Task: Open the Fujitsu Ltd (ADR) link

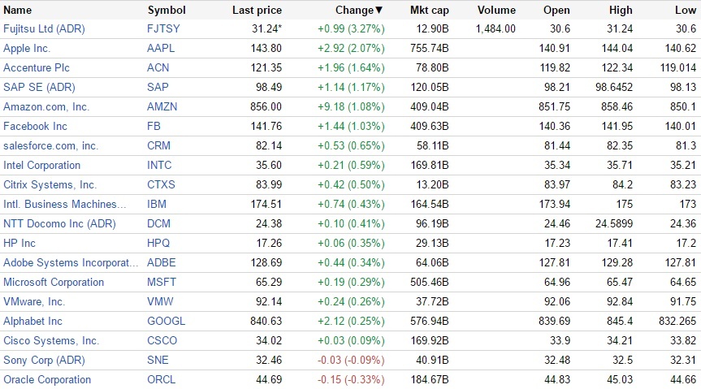Action: click(44, 29)
